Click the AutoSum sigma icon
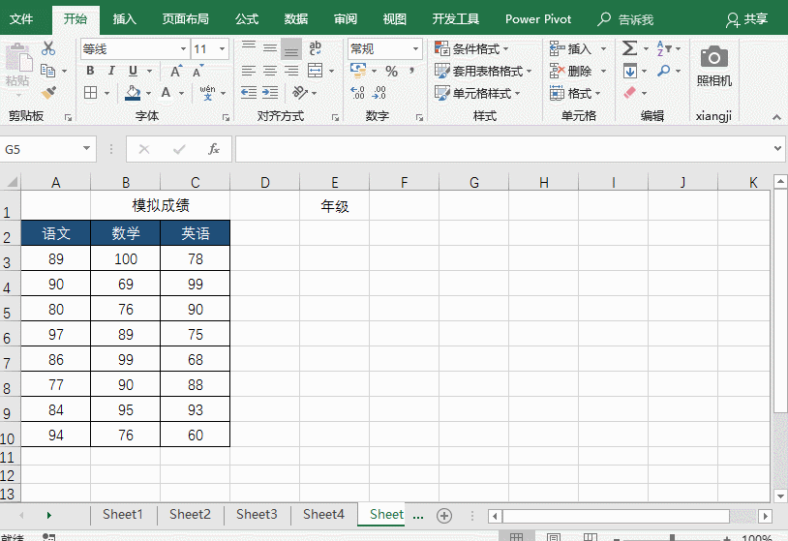The height and width of the screenshot is (541, 788). [629, 48]
